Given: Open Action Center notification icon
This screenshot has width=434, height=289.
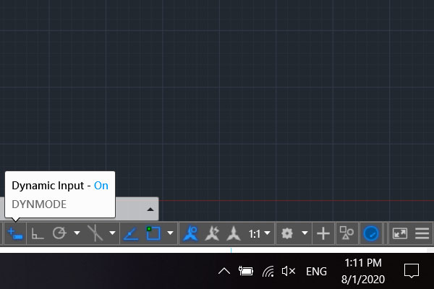Looking at the screenshot, I should [412, 271].
